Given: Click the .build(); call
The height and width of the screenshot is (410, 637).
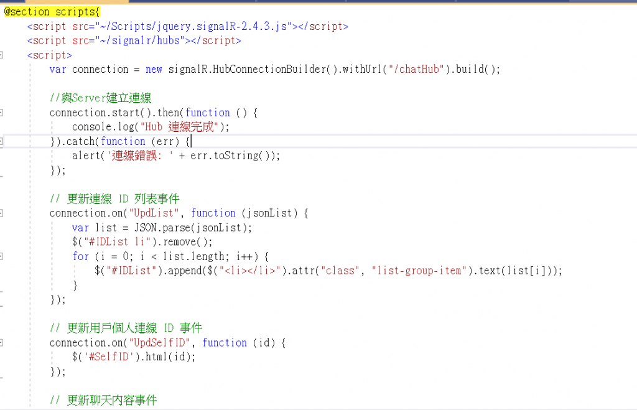Looking at the screenshot, I should (x=475, y=69).
